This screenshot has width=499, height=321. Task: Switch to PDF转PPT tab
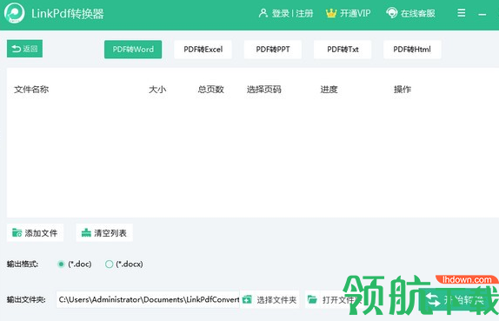pos(273,50)
